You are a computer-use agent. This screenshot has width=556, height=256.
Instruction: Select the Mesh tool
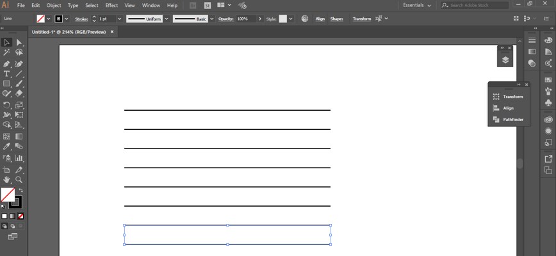point(7,136)
